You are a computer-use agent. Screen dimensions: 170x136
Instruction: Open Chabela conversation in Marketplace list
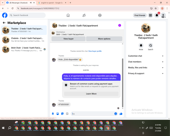[x=24, y=39]
